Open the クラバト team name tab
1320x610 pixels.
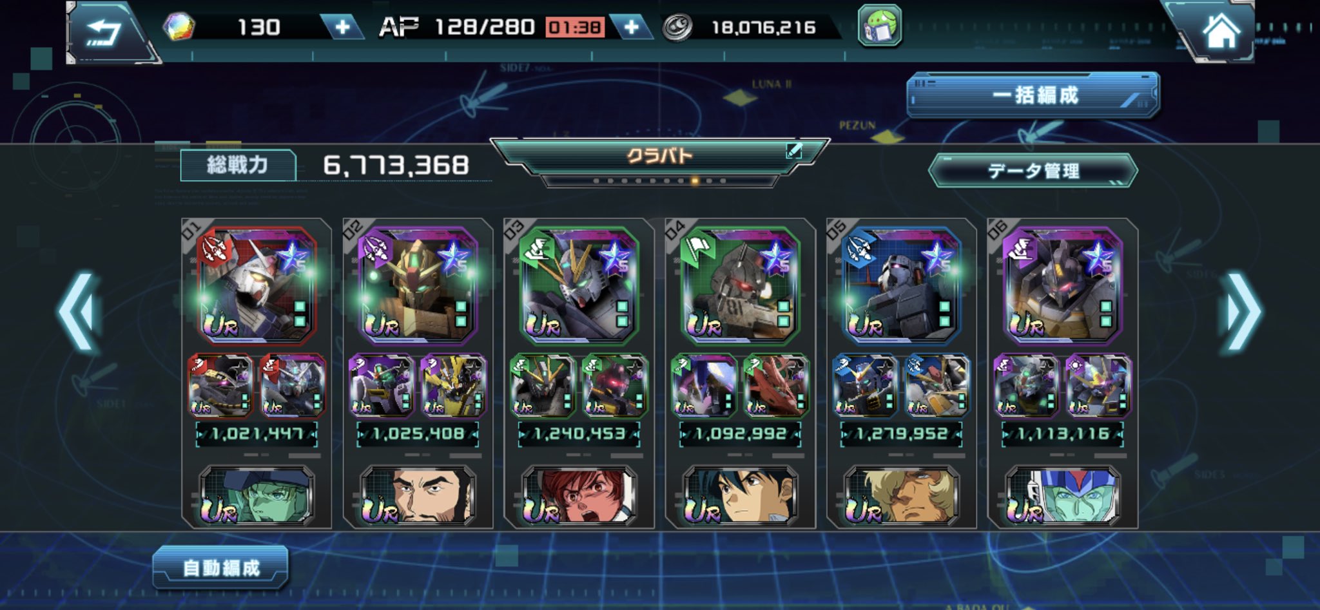659,155
